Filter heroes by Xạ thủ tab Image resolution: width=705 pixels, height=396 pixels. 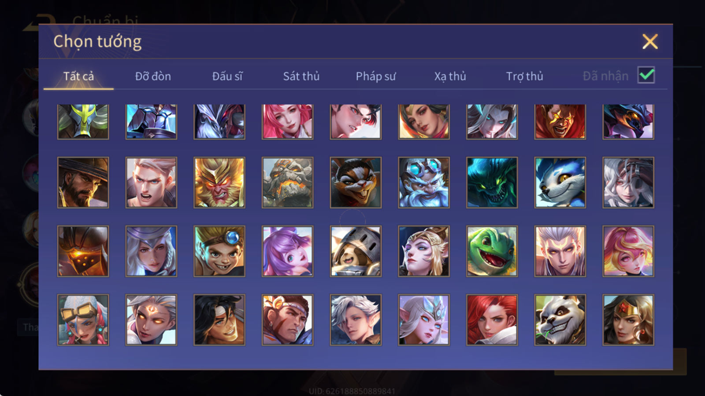(450, 76)
